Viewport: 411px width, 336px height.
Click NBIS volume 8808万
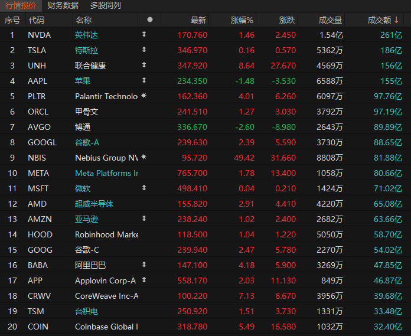tap(330, 158)
